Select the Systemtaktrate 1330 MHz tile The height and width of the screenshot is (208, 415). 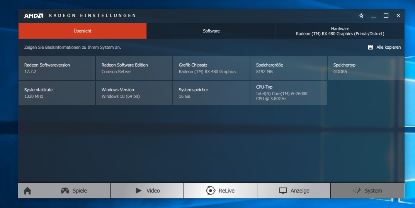click(57, 93)
